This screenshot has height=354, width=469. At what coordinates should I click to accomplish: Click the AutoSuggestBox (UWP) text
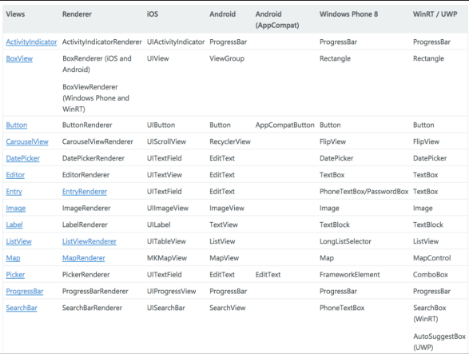point(439,342)
